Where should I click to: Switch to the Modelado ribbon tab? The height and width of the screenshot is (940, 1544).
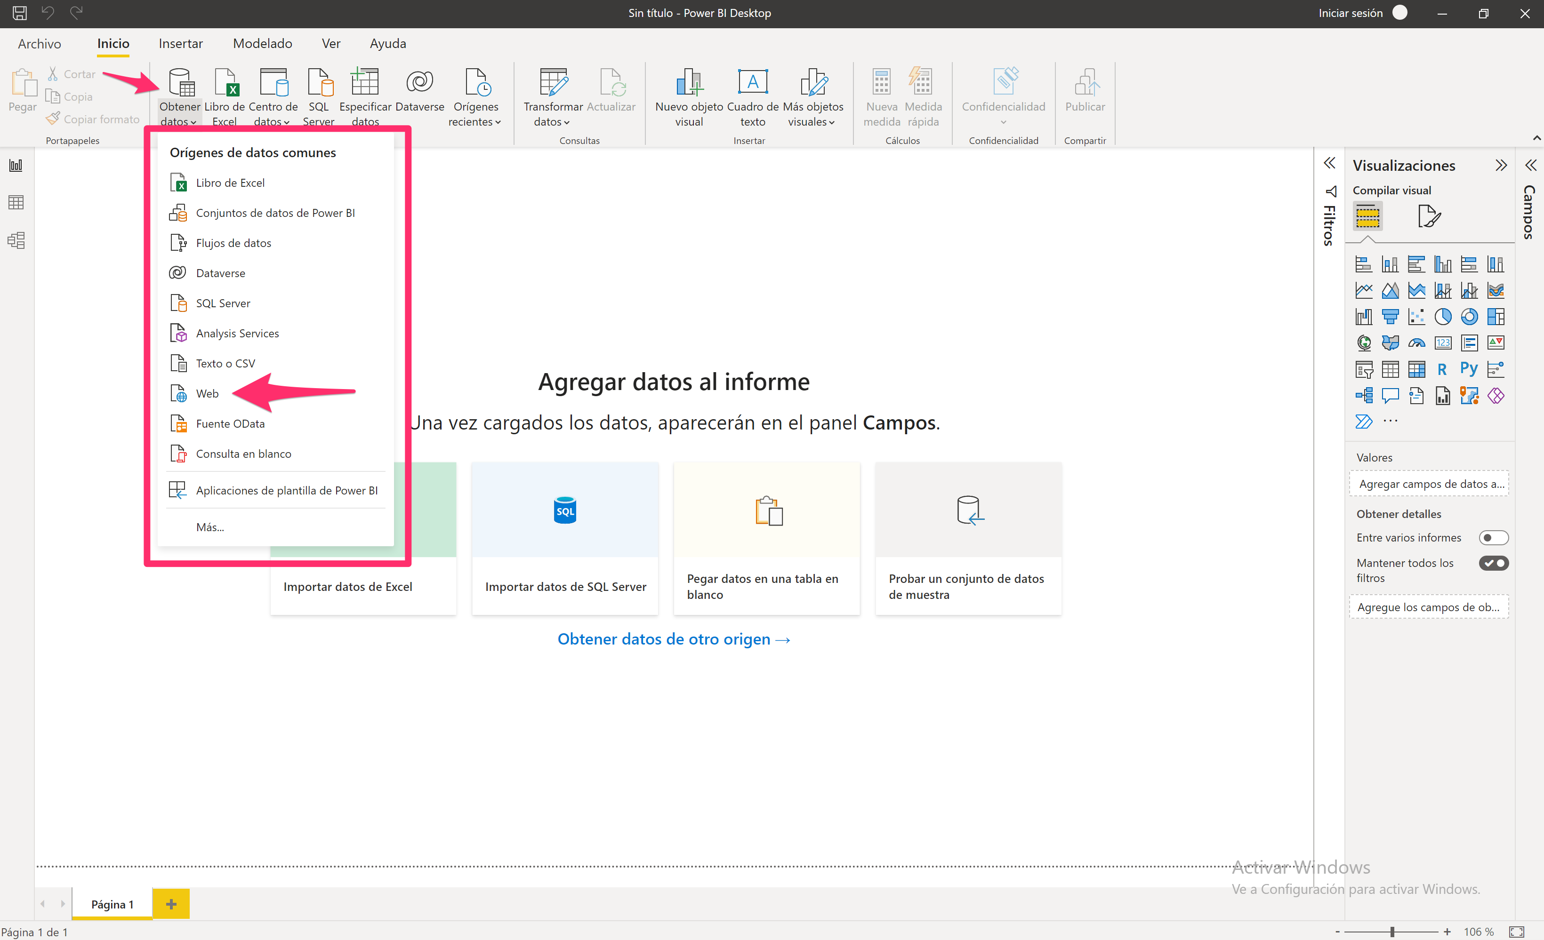tap(263, 43)
